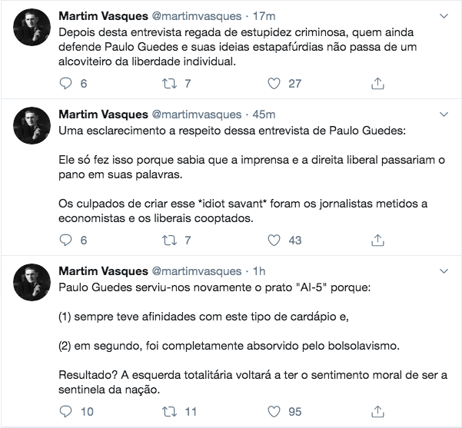Viewport: 462px width, 428px height.
Task: Open Martim Vasques profile name on first tweet
Action: 103,17
